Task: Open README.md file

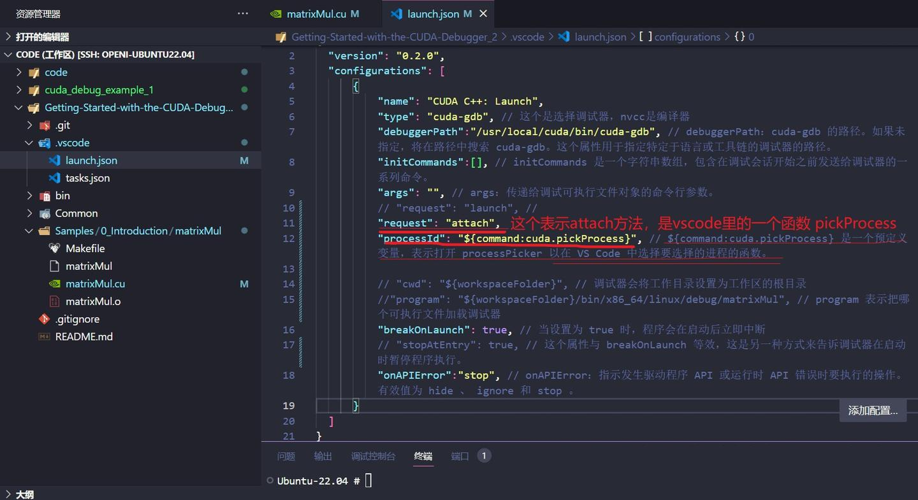Action: click(84, 336)
